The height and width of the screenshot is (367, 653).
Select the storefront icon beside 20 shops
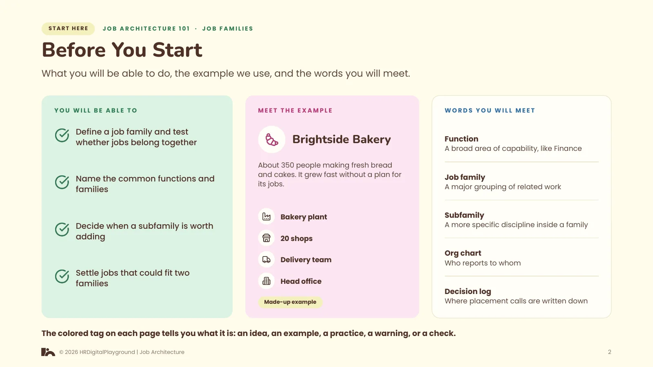267,238
